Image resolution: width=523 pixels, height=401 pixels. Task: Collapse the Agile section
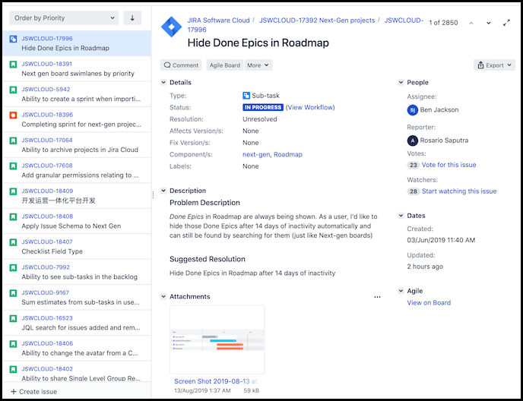tap(401, 291)
